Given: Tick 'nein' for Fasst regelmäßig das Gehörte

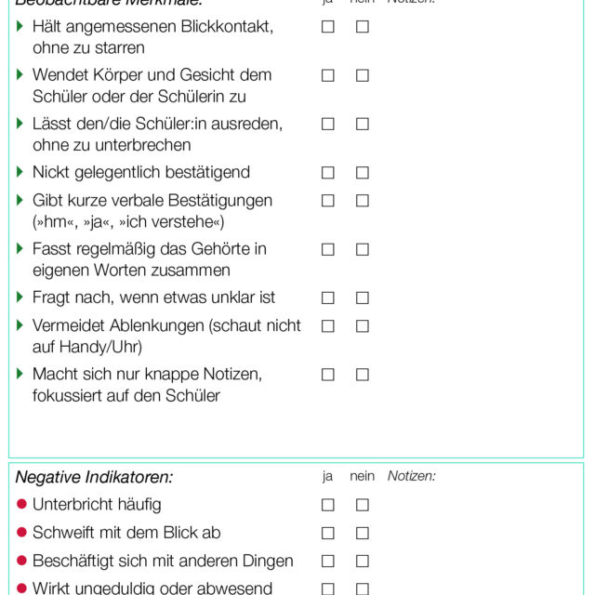Looking at the screenshot, I should [x=363, y=249].
